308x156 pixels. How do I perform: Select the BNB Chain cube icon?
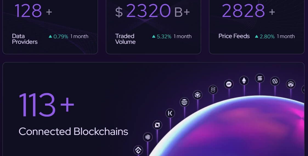pyautogui.click(x=197, y=95)
